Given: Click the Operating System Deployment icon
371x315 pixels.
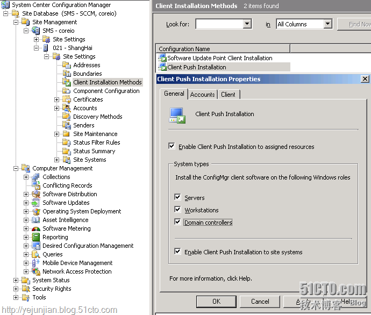Looking at the screenshot, I should [36, 211].
